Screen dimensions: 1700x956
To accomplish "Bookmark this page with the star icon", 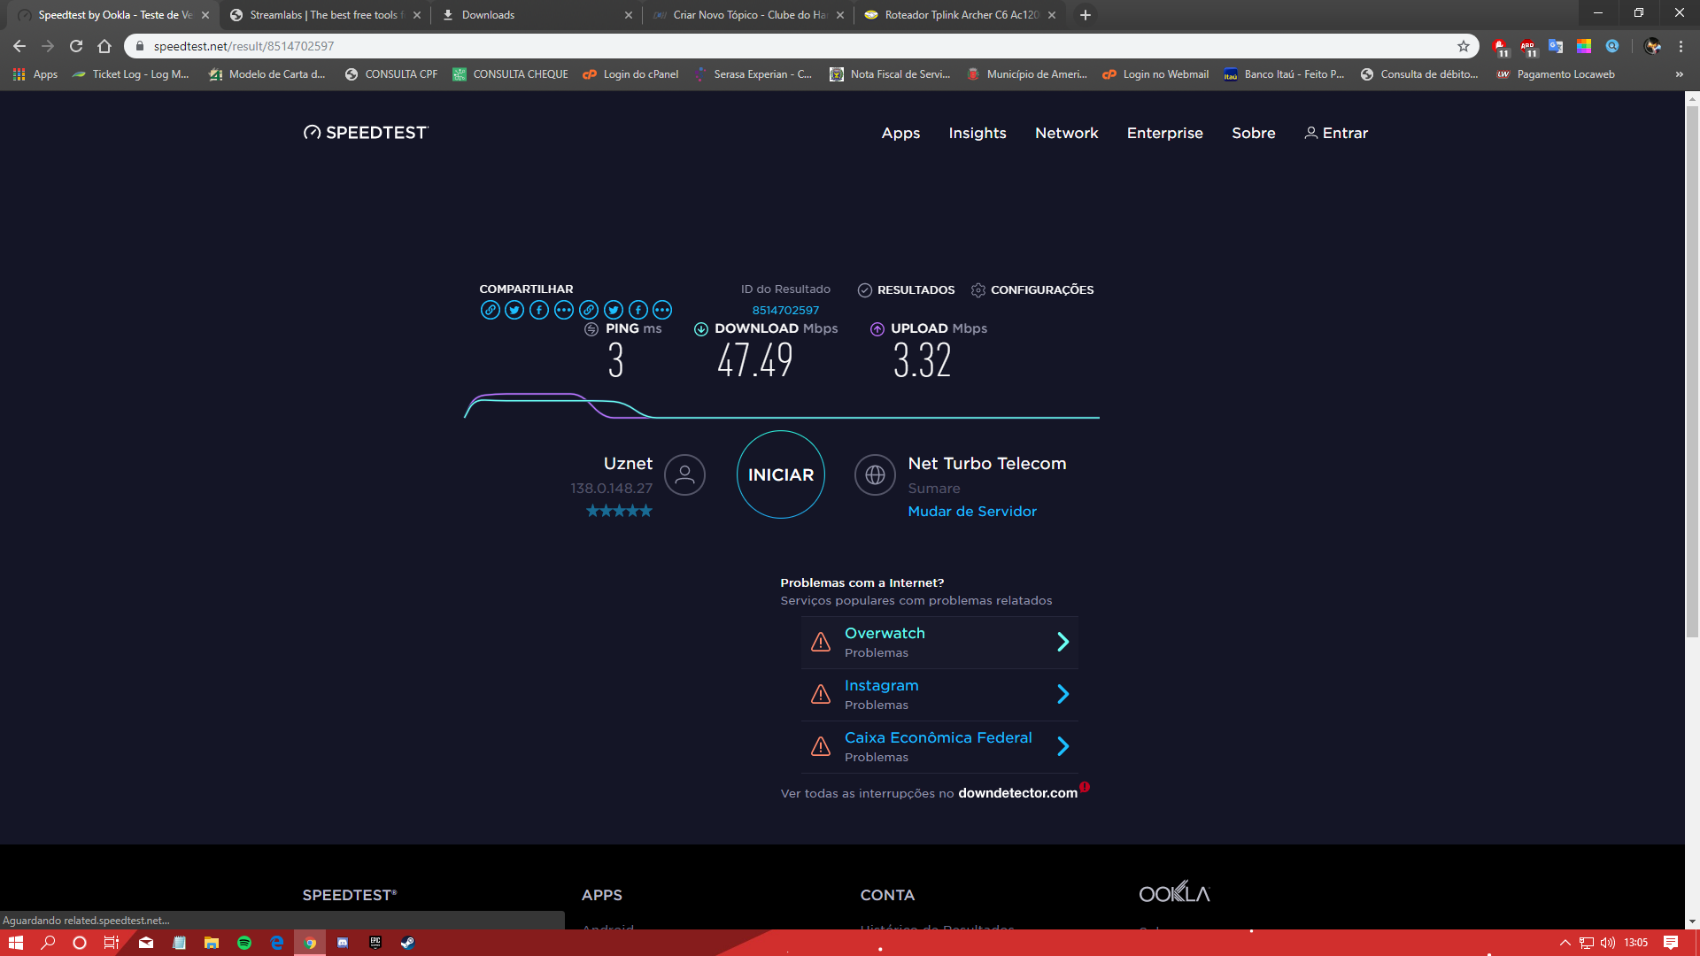I will pyautogui.click(x=1464, y=46).
